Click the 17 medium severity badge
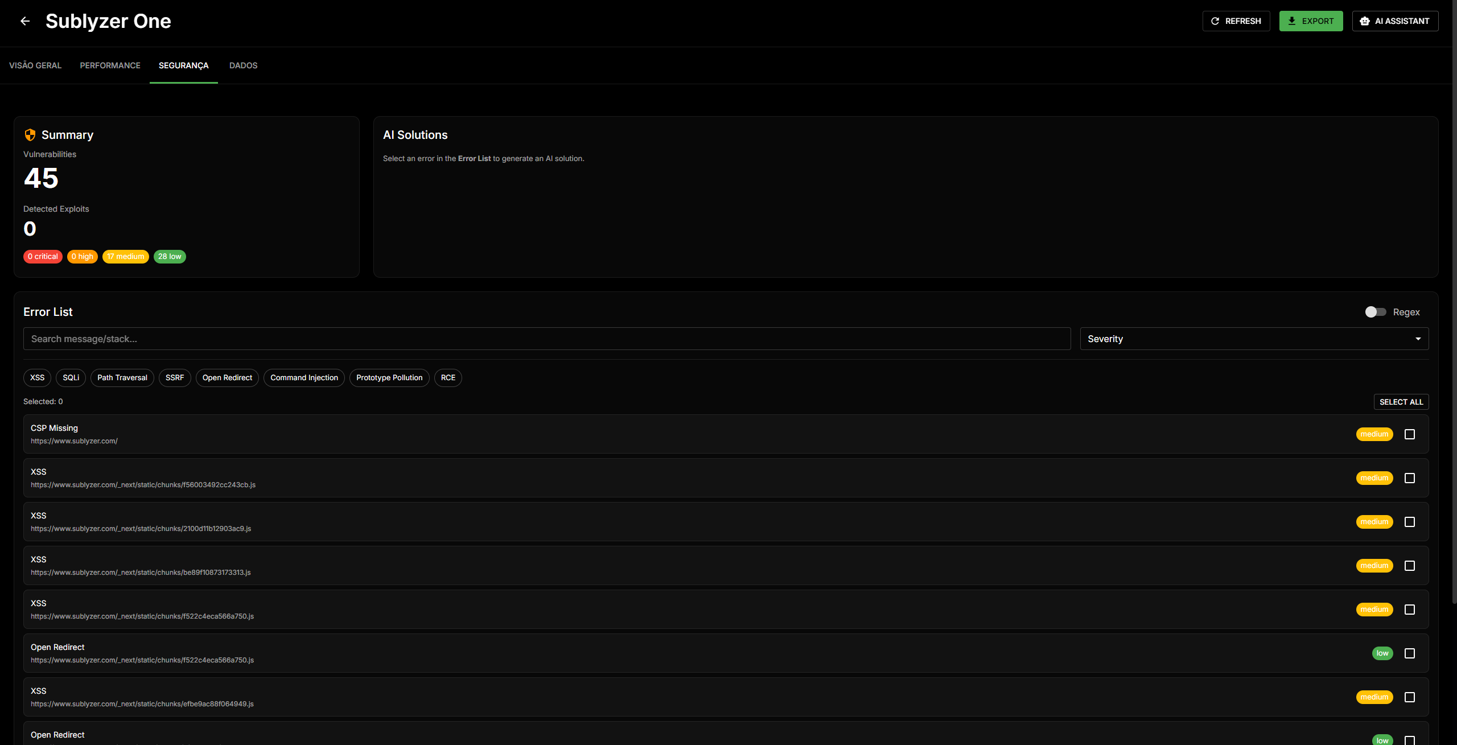The image size is (1457, 745). click(125, 257)
